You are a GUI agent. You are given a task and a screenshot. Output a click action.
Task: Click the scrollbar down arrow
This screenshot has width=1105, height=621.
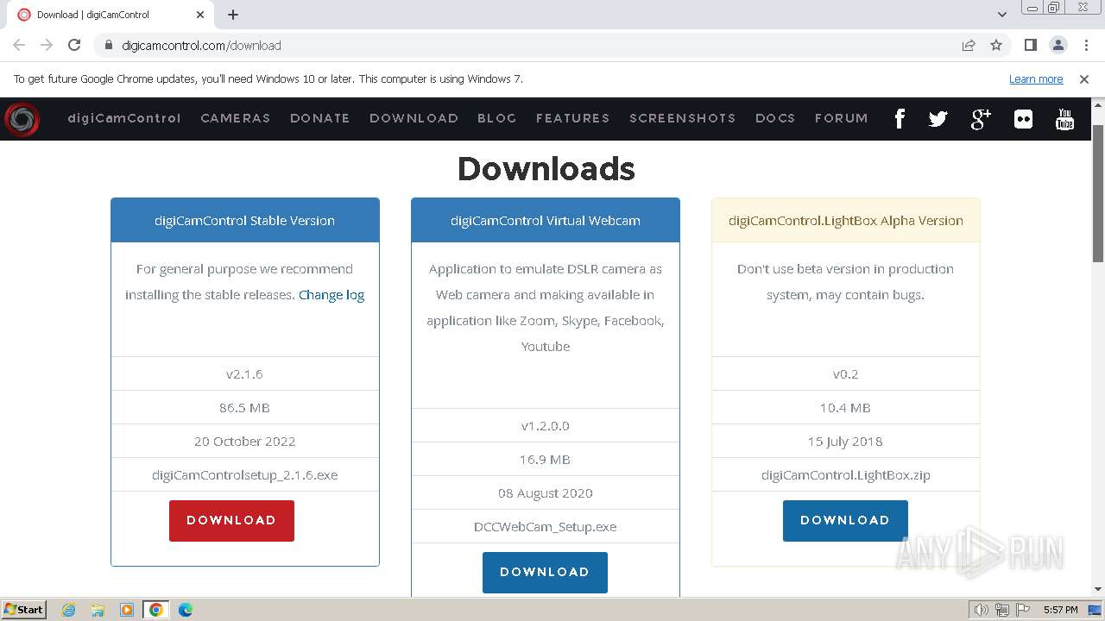[1098, 589]
